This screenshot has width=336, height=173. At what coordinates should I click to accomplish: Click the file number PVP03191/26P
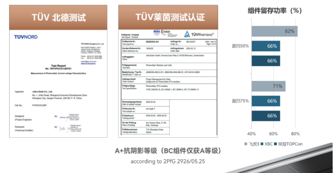pos(39,105)
